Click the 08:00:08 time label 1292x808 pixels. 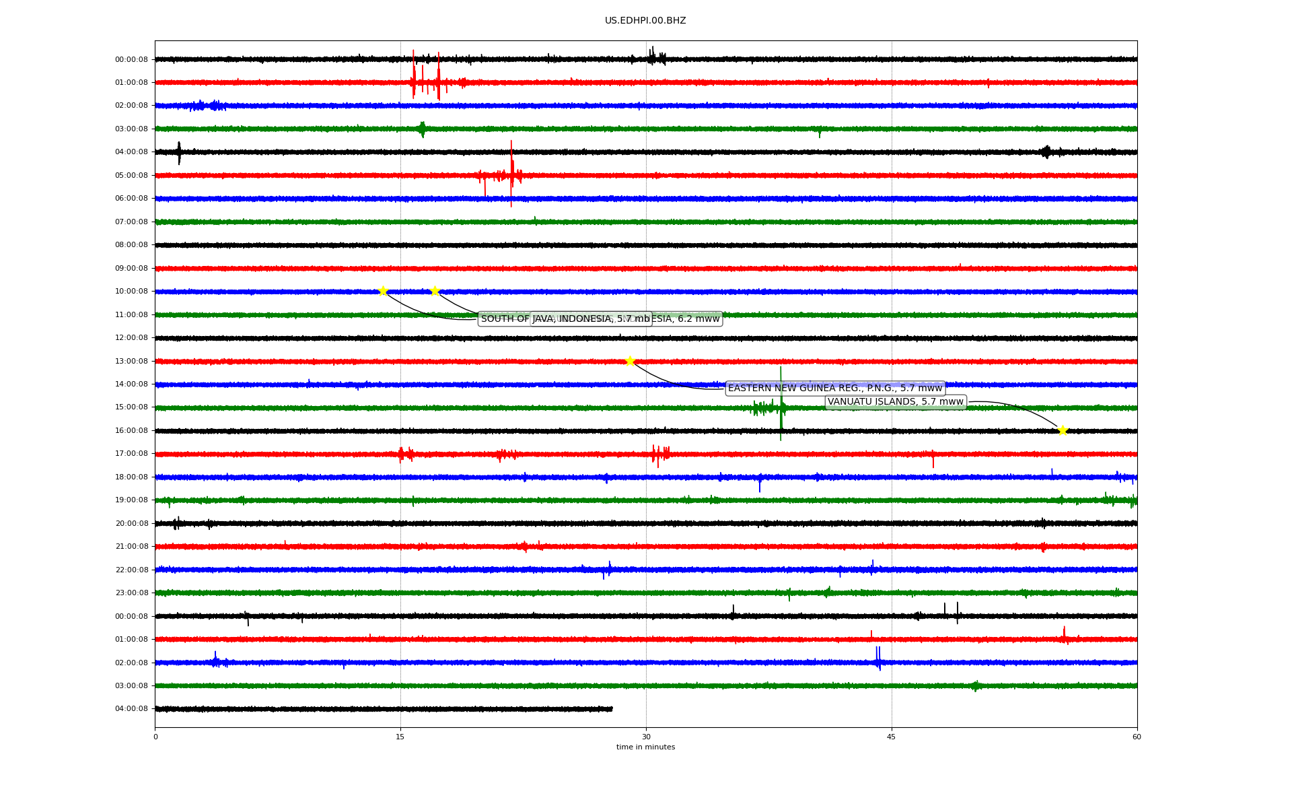[131, 244]
